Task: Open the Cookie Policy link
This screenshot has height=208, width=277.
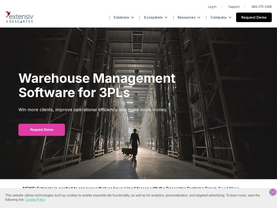Action: click(35, 200)
